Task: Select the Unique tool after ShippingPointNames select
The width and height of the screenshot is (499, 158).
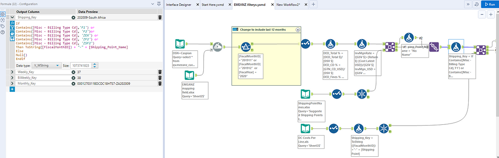Action: click(362, 94)
